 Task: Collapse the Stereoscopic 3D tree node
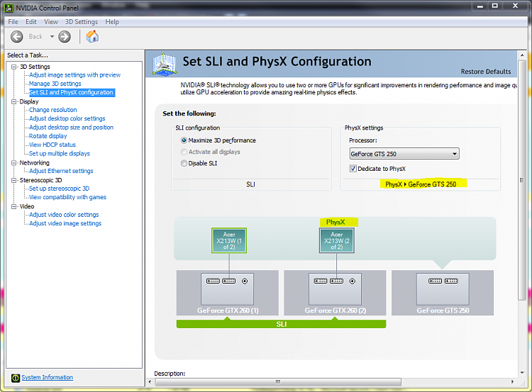tap(14, 180)
